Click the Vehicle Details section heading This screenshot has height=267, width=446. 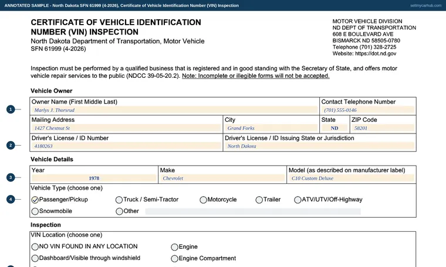52,159
